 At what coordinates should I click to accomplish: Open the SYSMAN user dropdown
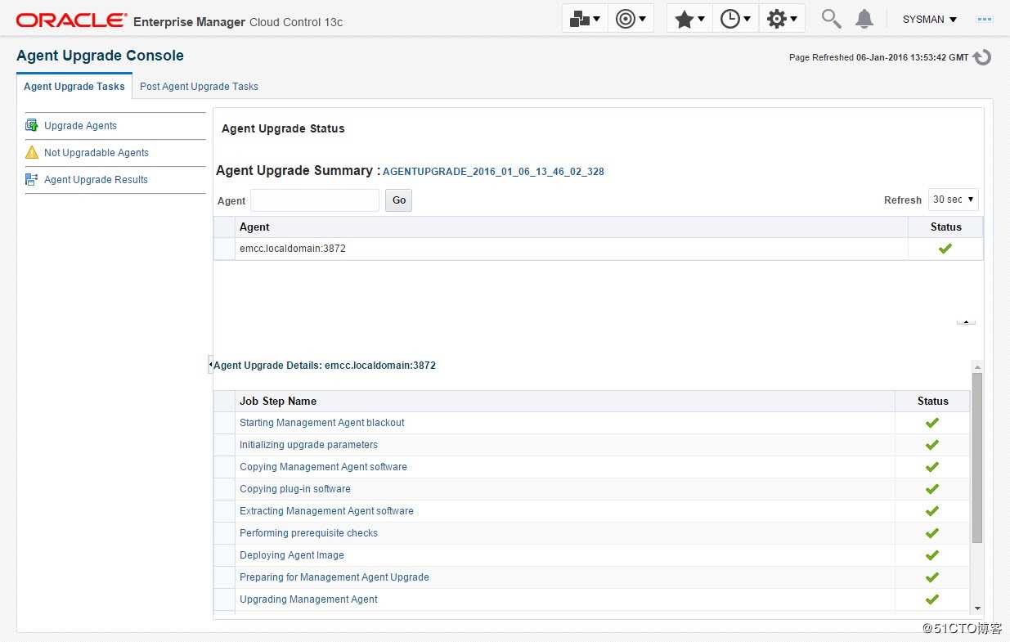[929, 20]
